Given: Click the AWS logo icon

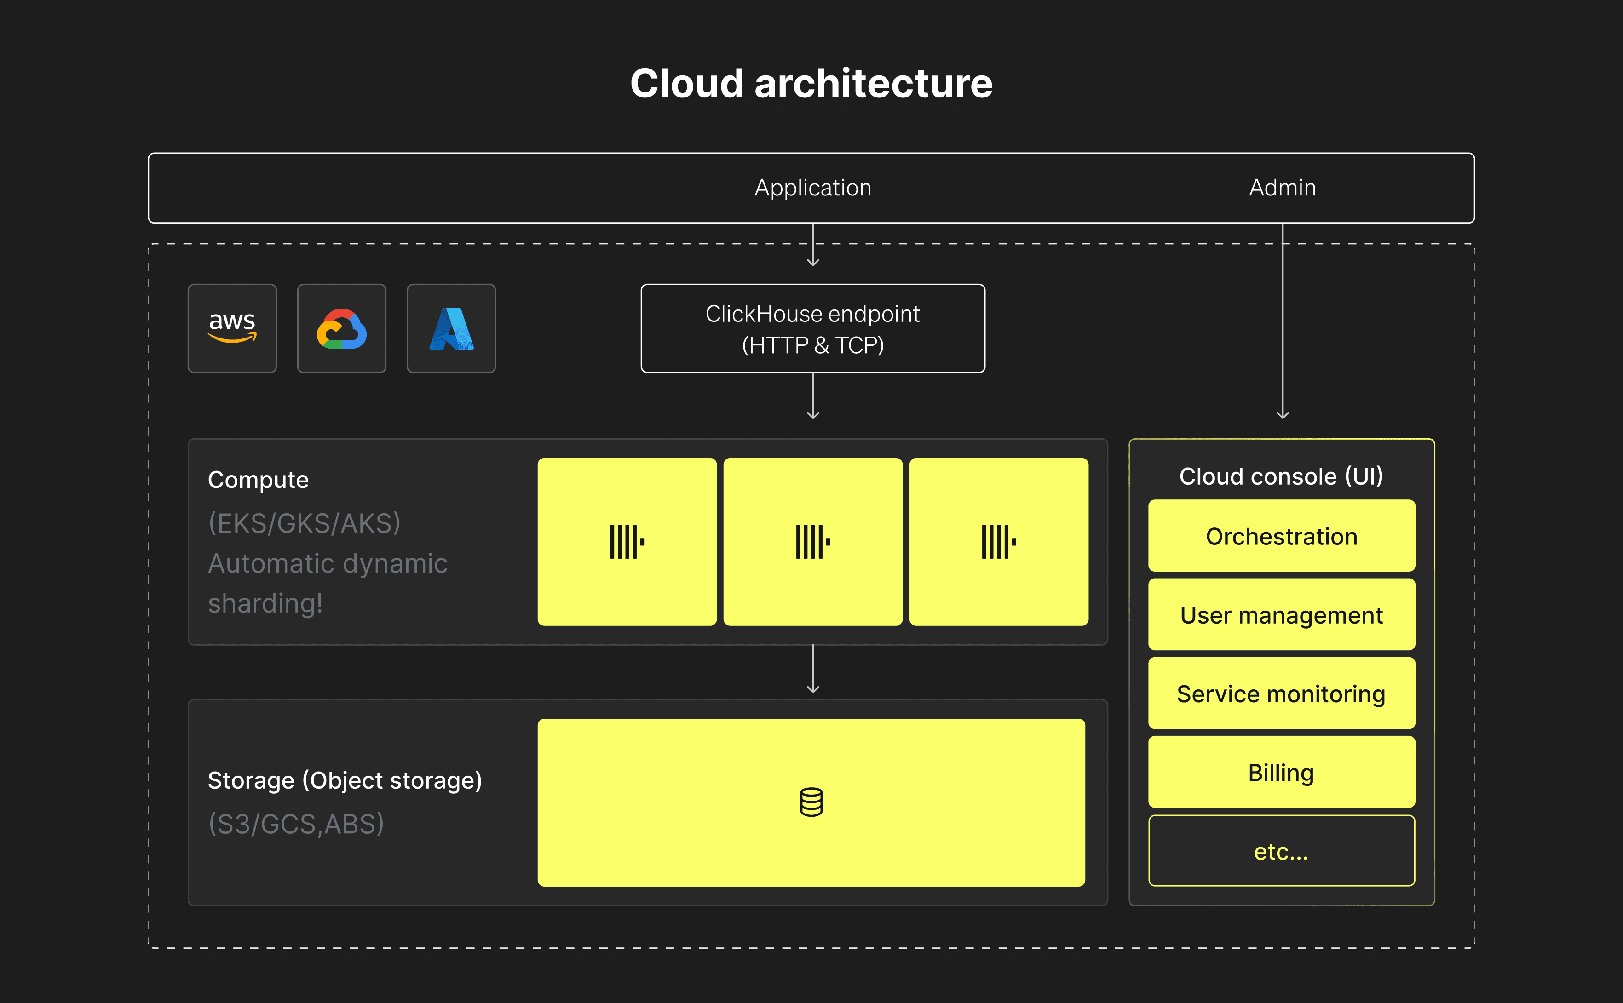Looking at the screenshot, I should point(232,328).
